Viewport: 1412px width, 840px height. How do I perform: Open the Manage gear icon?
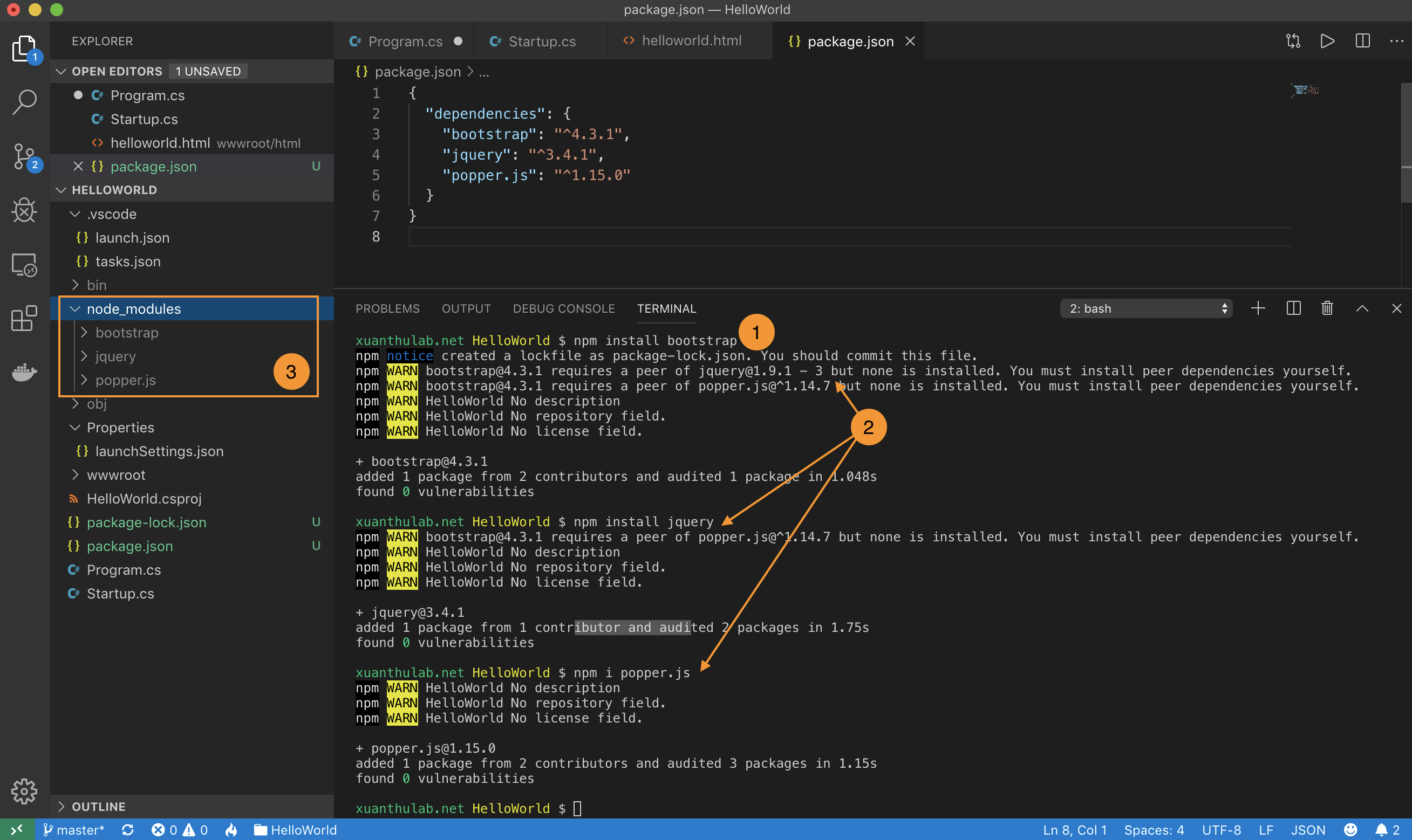click(x=24, y=791)
